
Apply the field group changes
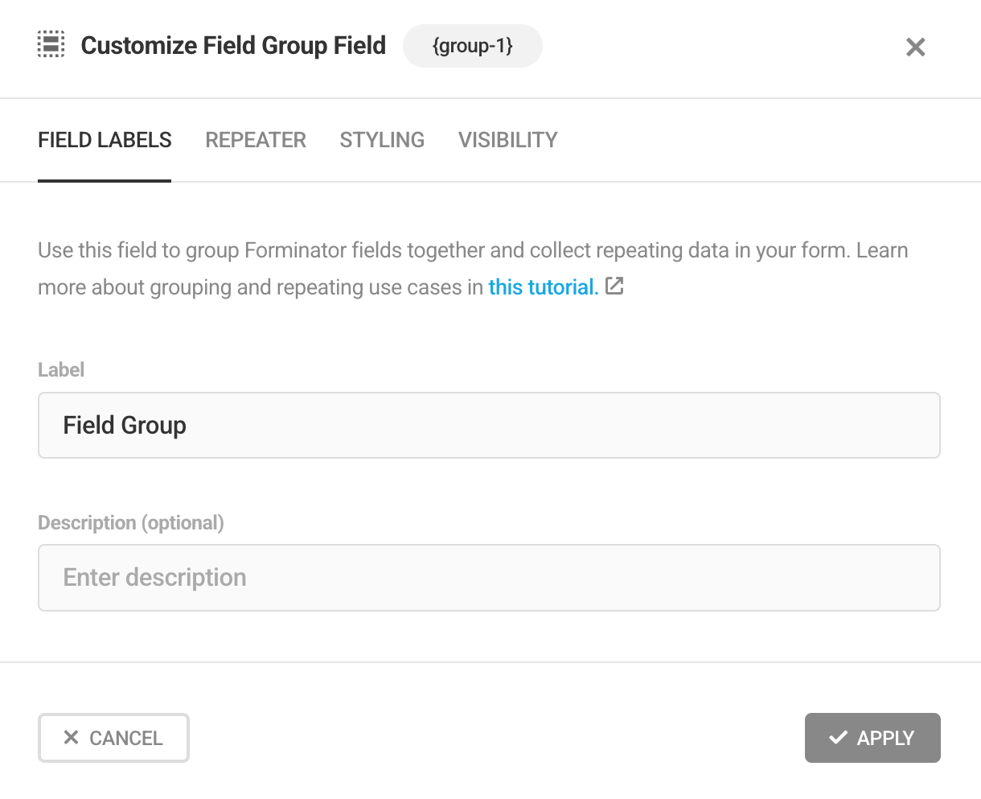(872, 738)
